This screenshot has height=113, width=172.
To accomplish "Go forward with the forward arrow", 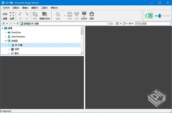I will pyautogui.click(x=11, y=24).
